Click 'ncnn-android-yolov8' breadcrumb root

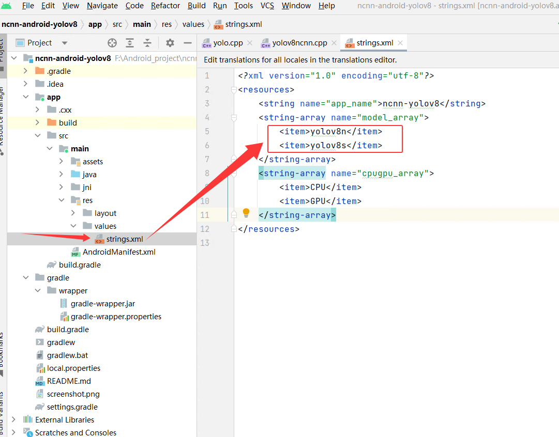pyautogui.click(x=40, y=25)
